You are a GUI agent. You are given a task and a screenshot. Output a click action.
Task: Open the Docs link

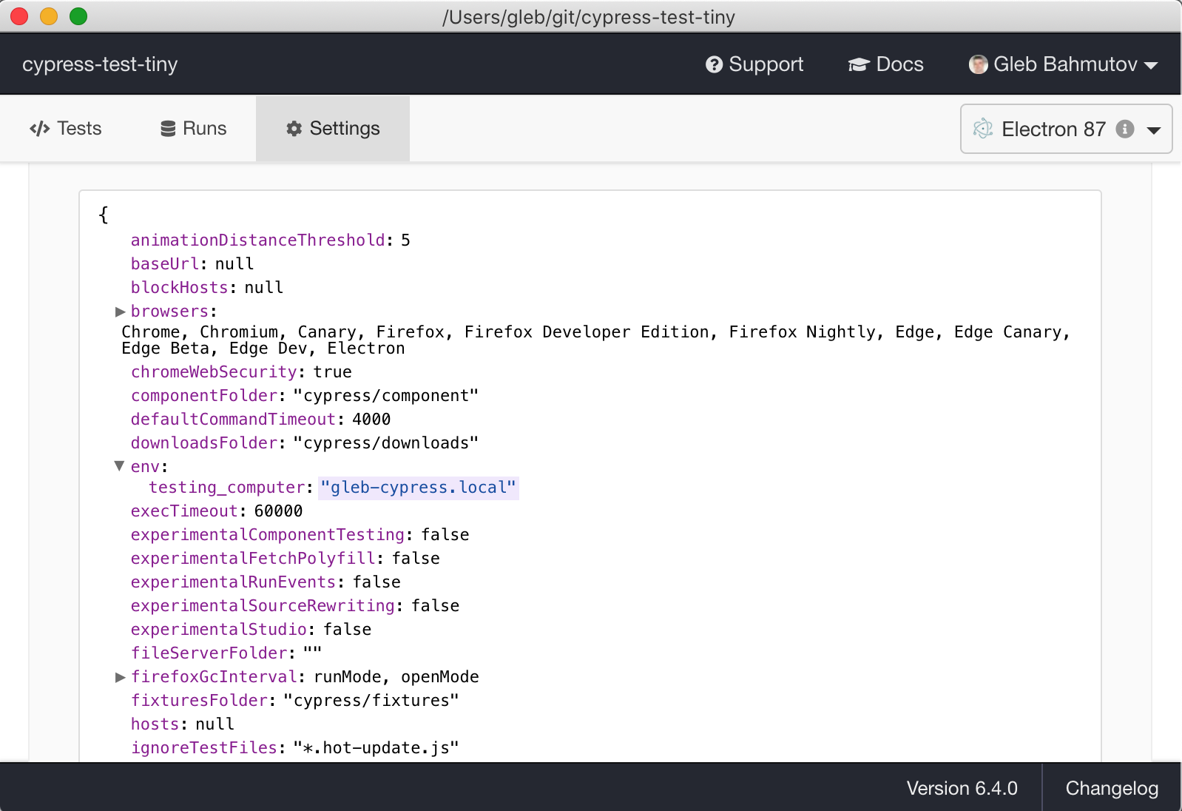(x=886, y=64)
